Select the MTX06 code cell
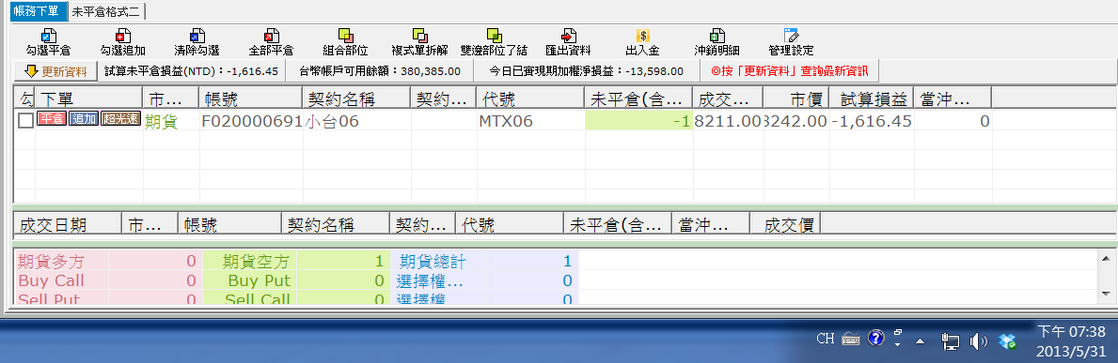The width and height of the screenshot is (1118, 363). click(x=530, y=121)
